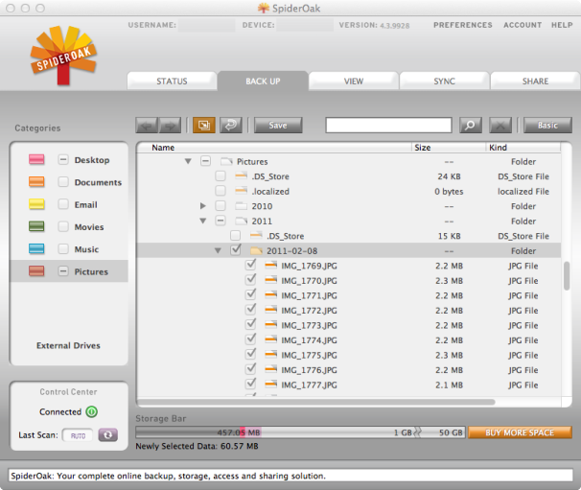Viewport: 581px width, 490px height.
Task: Click the Save button
Action: coord(278,126)
